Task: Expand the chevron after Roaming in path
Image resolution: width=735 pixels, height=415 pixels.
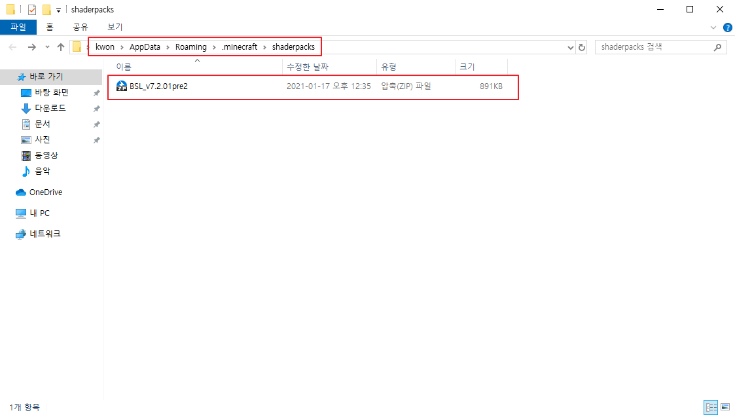Action: [x=214, y=47]
